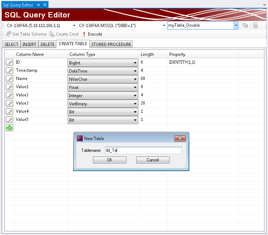Select the Timestamp column name cell
This screenshot has width=268, height=235.
click(x=41, y=71)
